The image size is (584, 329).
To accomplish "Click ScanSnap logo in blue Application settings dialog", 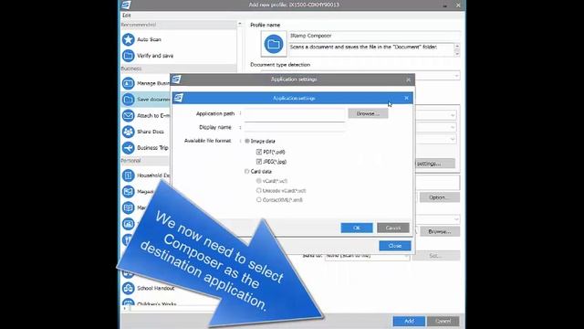I will click(x=179, y=98).
